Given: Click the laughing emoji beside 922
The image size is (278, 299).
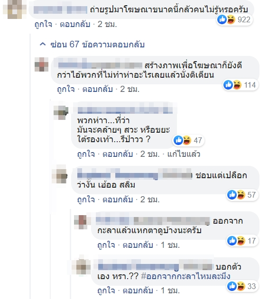Looking at the screenshot, I should click(x=231, y=19).
